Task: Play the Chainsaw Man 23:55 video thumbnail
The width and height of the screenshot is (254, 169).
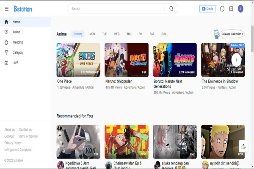Action: tap(127, 142)
